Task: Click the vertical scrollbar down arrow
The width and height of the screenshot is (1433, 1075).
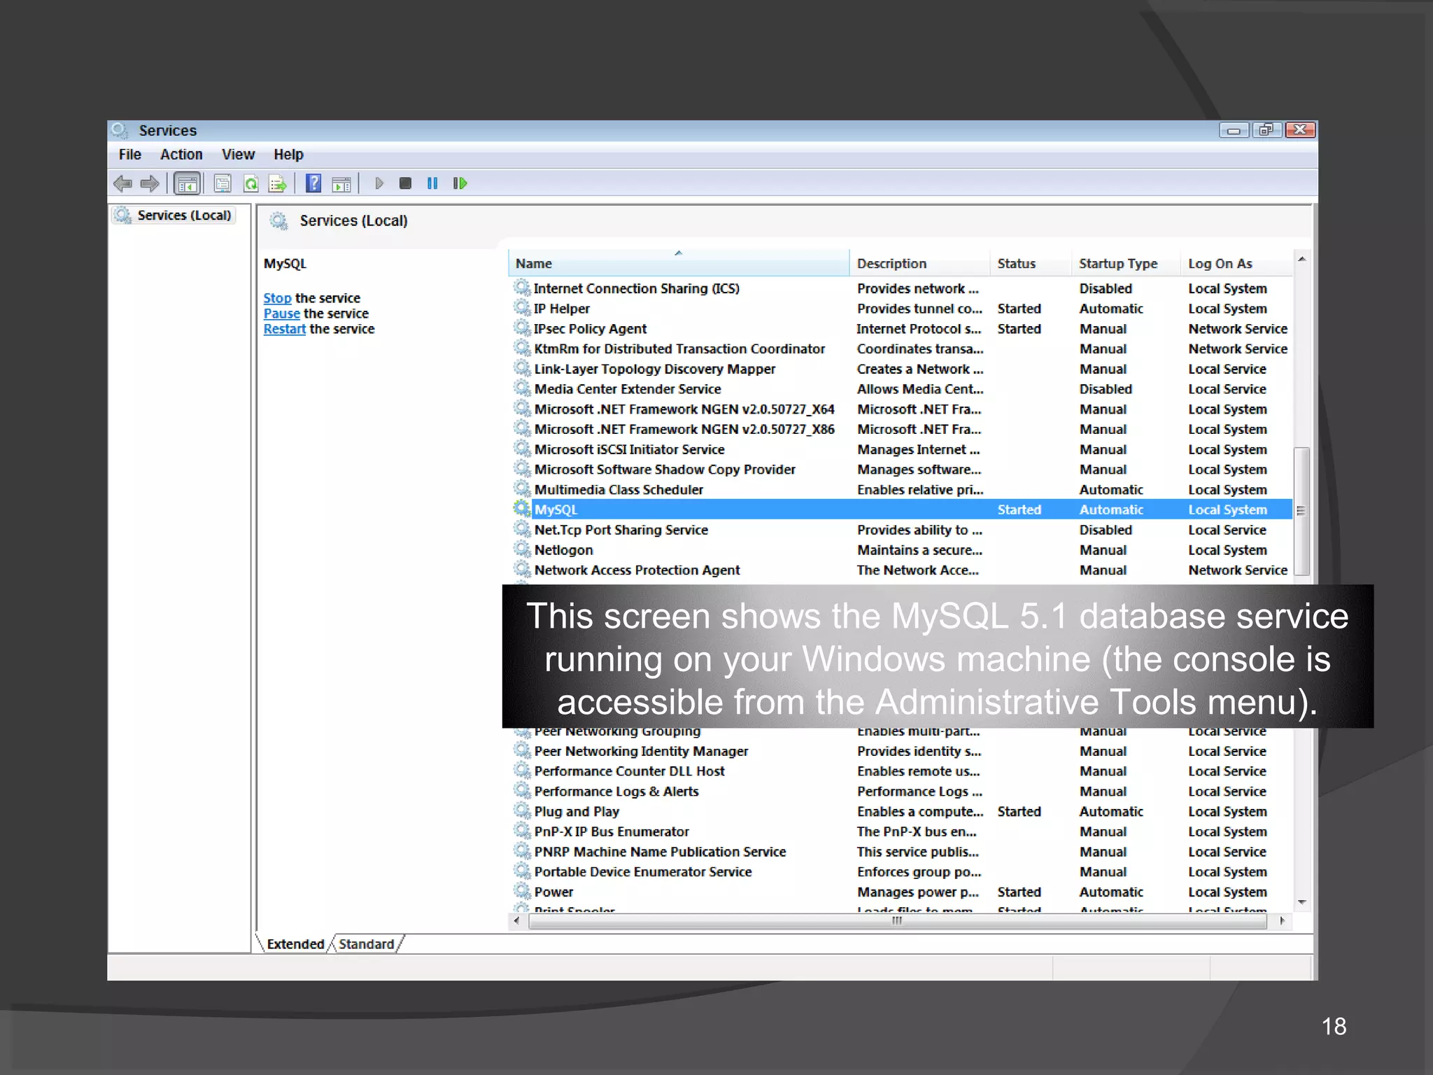Action: [x=1301, y=902]
